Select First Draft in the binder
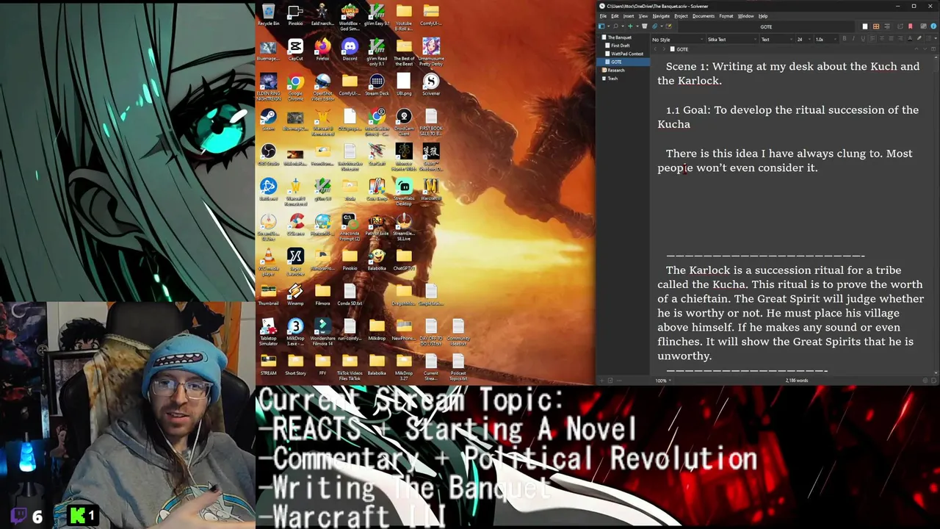 (x=620, y=46)
